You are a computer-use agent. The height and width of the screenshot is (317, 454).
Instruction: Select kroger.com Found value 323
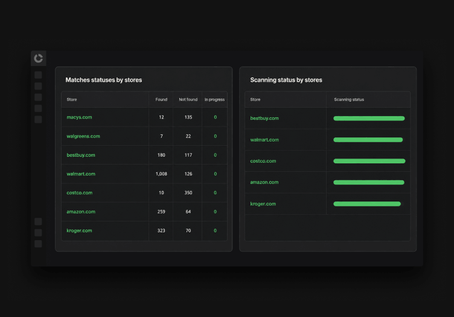click(161, 230)
